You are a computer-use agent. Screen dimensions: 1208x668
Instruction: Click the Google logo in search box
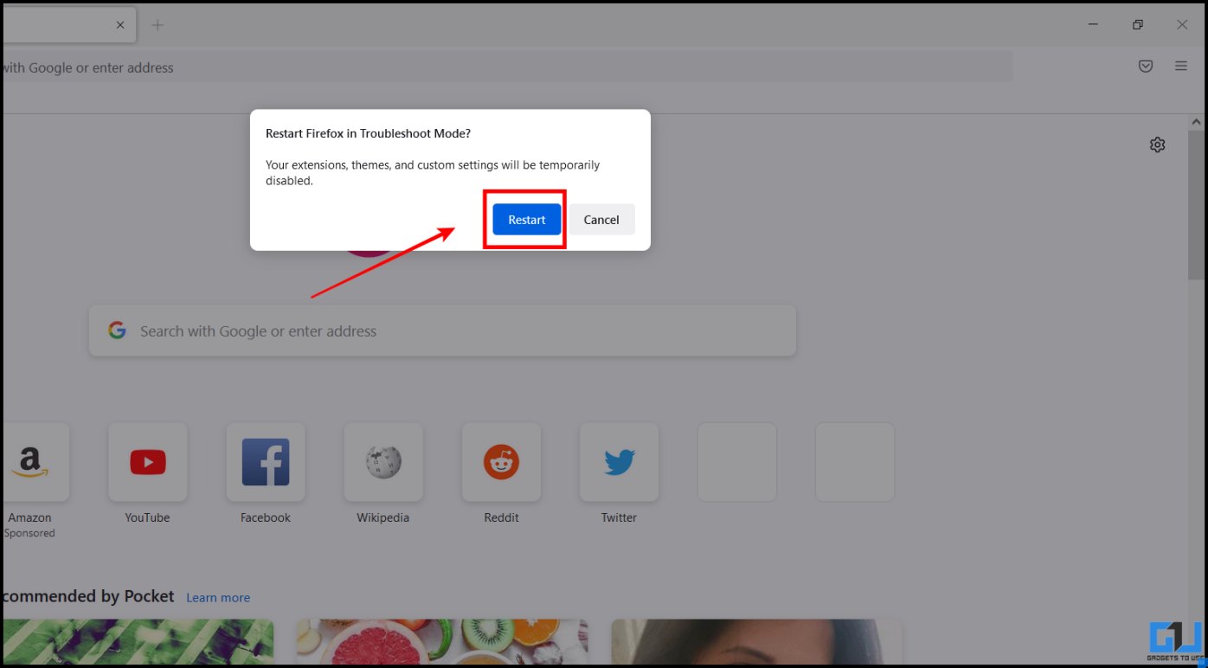coord(117,331)
